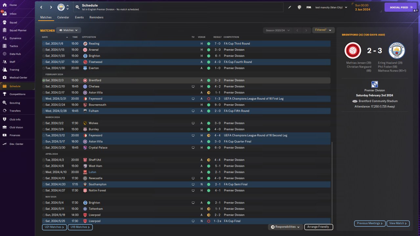Screen dimensions: 420x236
Task: Go to previous season with left chevron
Action: click(x=297, y=30)
